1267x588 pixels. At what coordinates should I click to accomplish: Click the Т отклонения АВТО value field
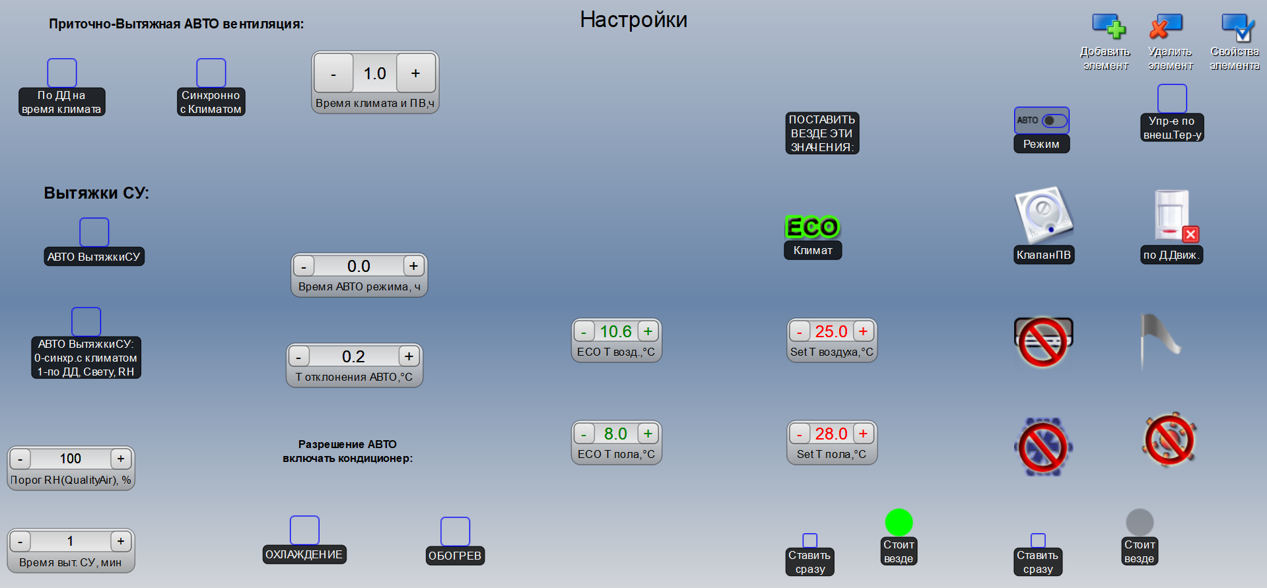coord(353,357)
